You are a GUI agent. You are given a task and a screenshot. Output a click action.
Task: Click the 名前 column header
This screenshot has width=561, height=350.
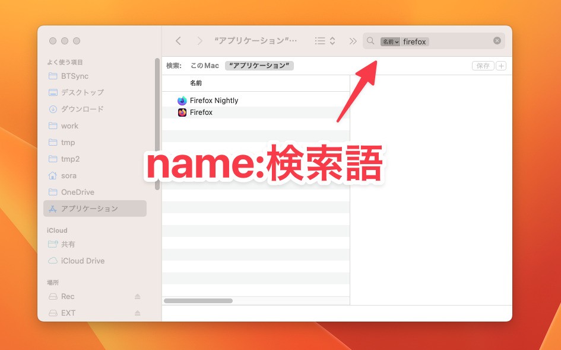(x=196, y=83)
